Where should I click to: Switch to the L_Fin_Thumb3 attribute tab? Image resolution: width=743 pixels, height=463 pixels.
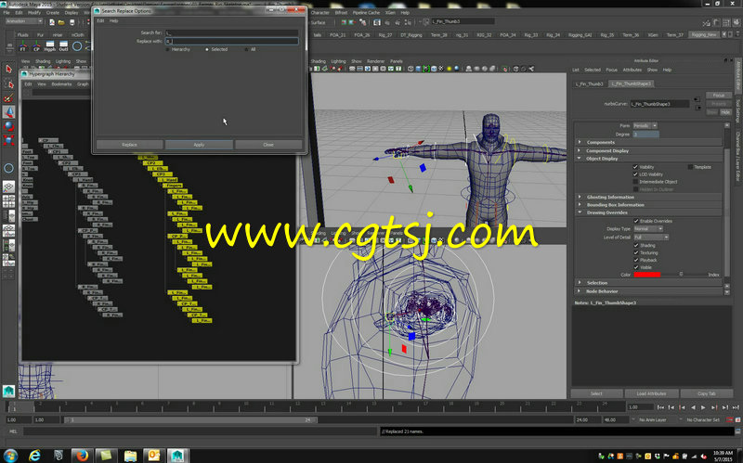(589, 84)
